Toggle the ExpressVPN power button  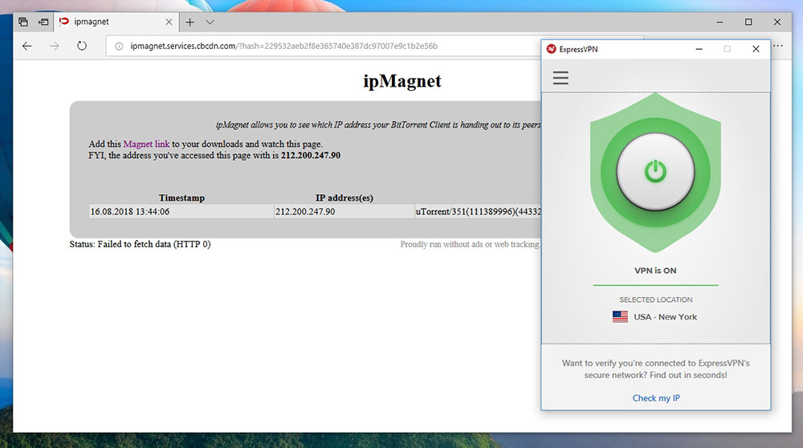[655, 172]
